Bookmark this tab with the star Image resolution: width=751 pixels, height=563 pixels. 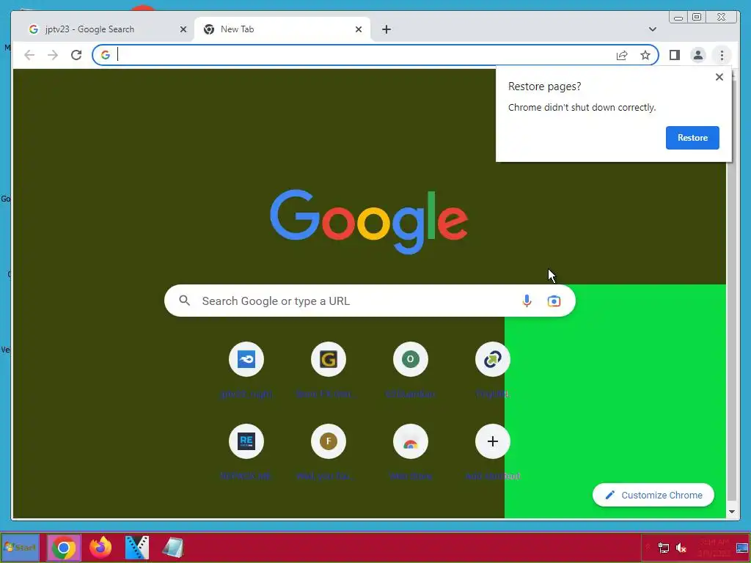(645, 55)
